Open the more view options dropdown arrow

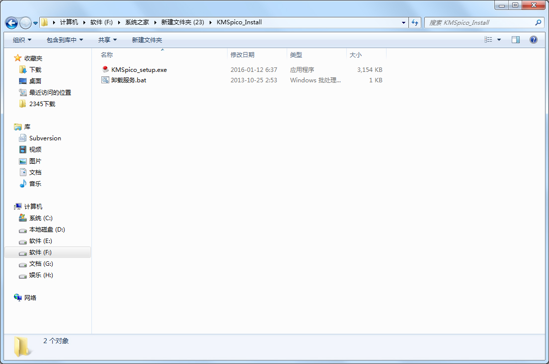tap(499, 40)
